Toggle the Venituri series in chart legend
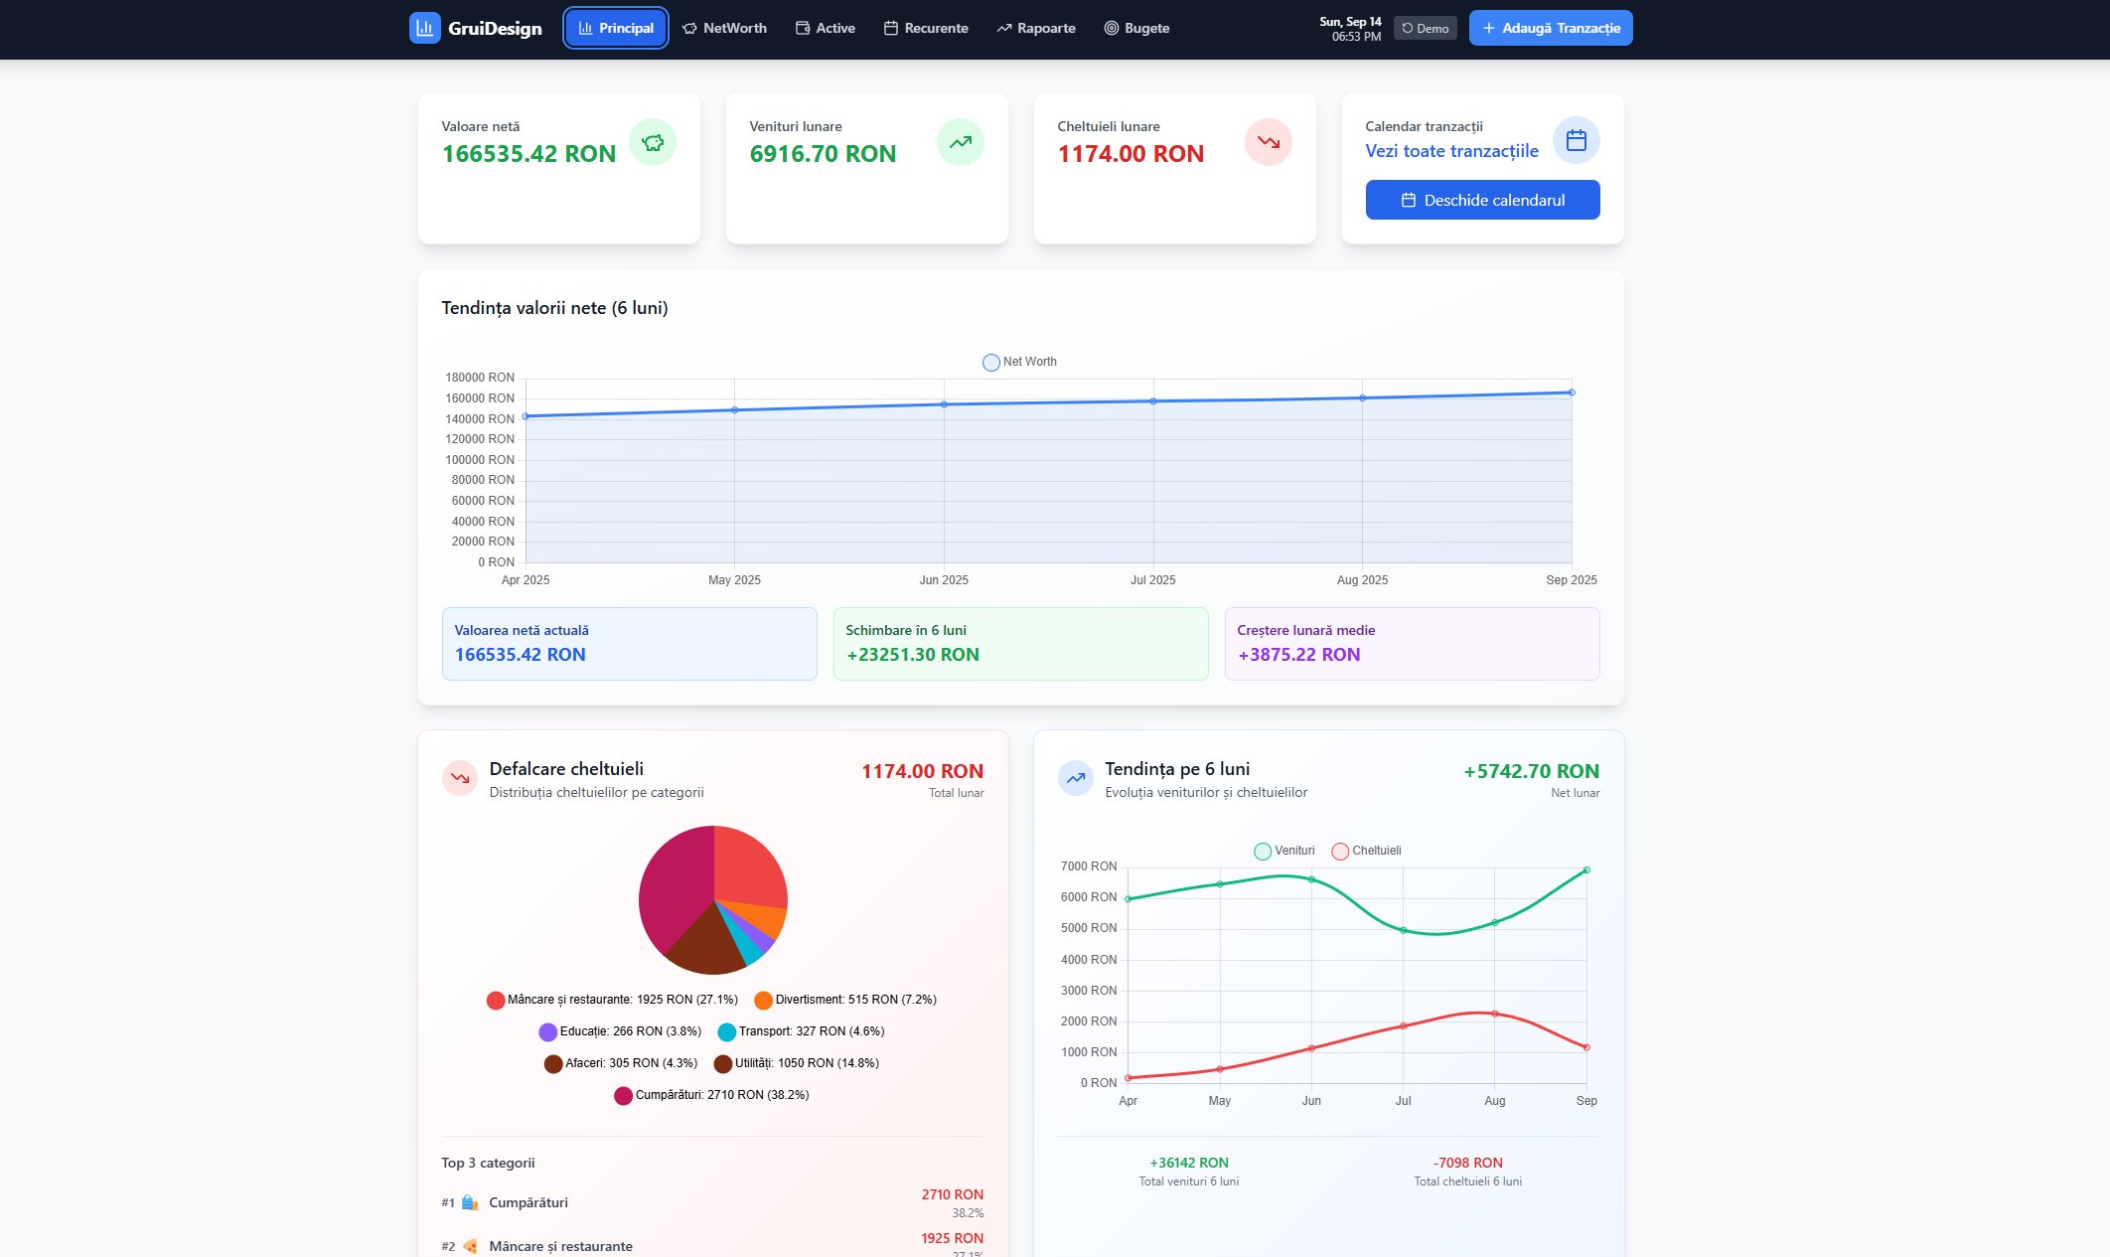Screen dimensions: 2110x1257 (x=1283, y=851)
